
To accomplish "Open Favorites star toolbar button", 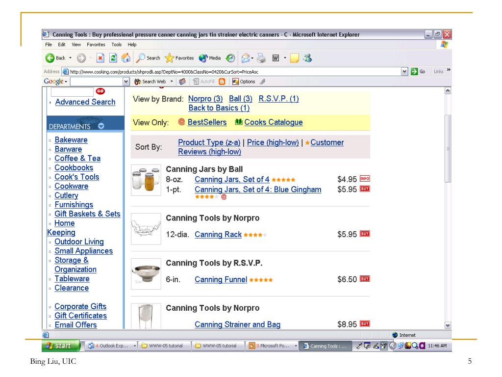I will coord(179,58).
